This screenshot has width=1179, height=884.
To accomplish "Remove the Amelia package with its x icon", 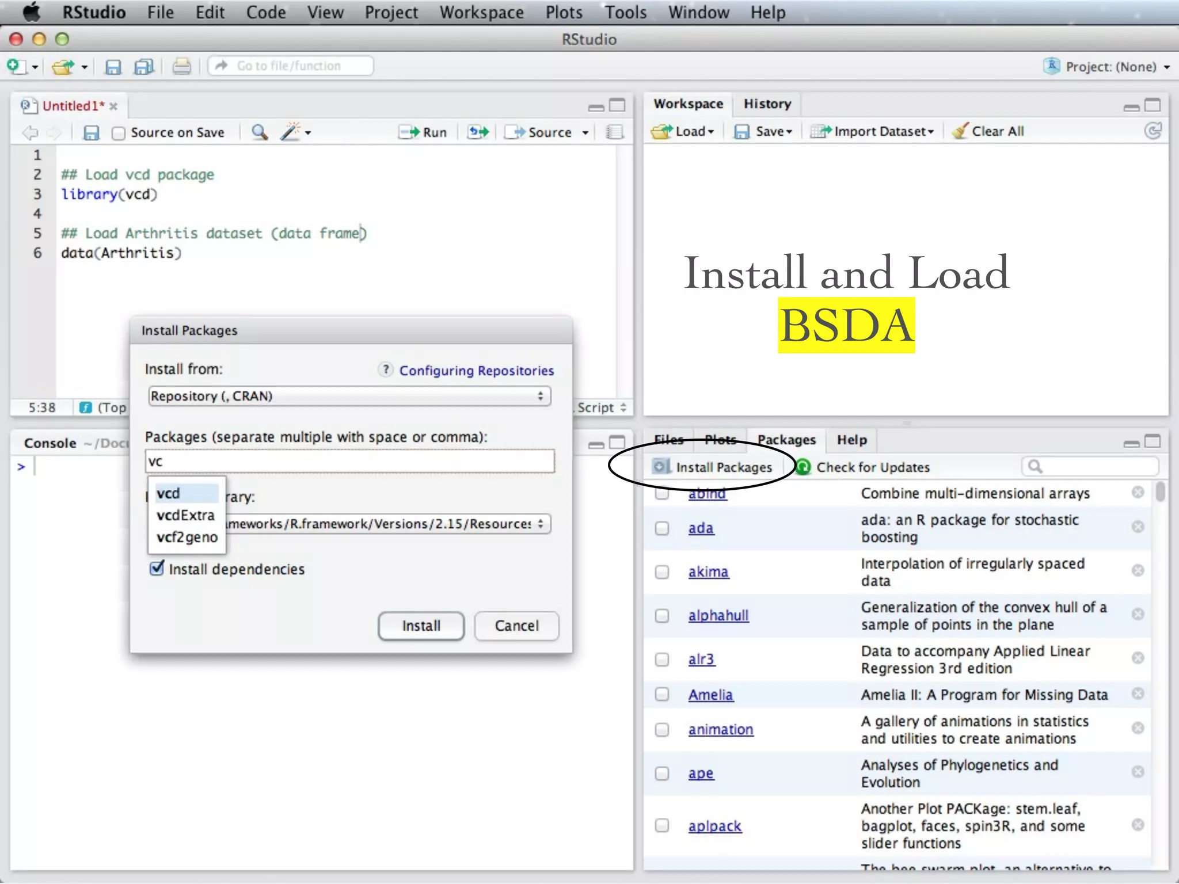I will (1138, 694).
